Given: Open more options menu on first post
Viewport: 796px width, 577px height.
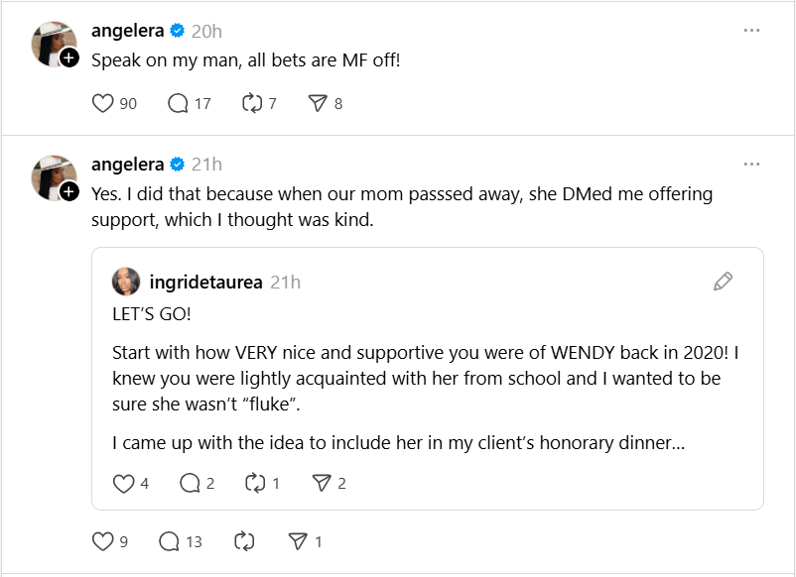Looking at the screenshot, I should 751,31.
